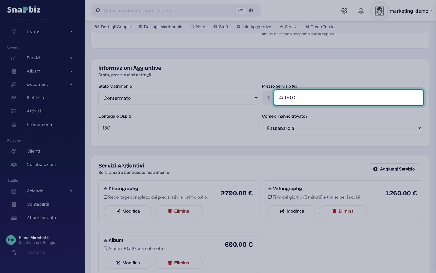
Task: Expand the Servizi sidebar chevron
Action: point(71,58)
